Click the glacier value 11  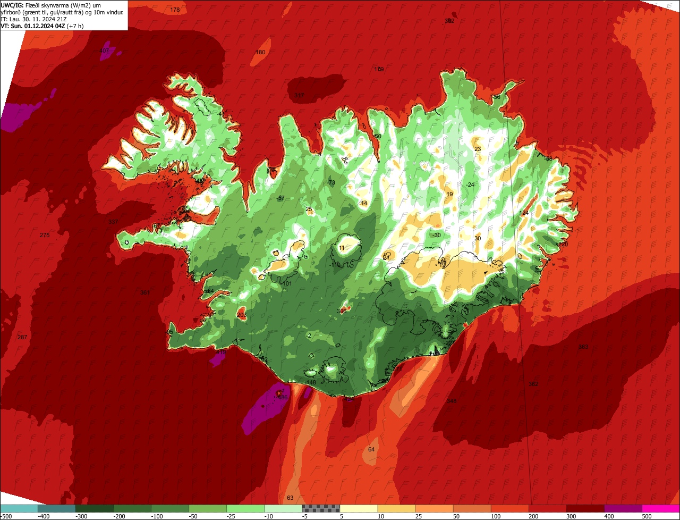pos(342,248)
